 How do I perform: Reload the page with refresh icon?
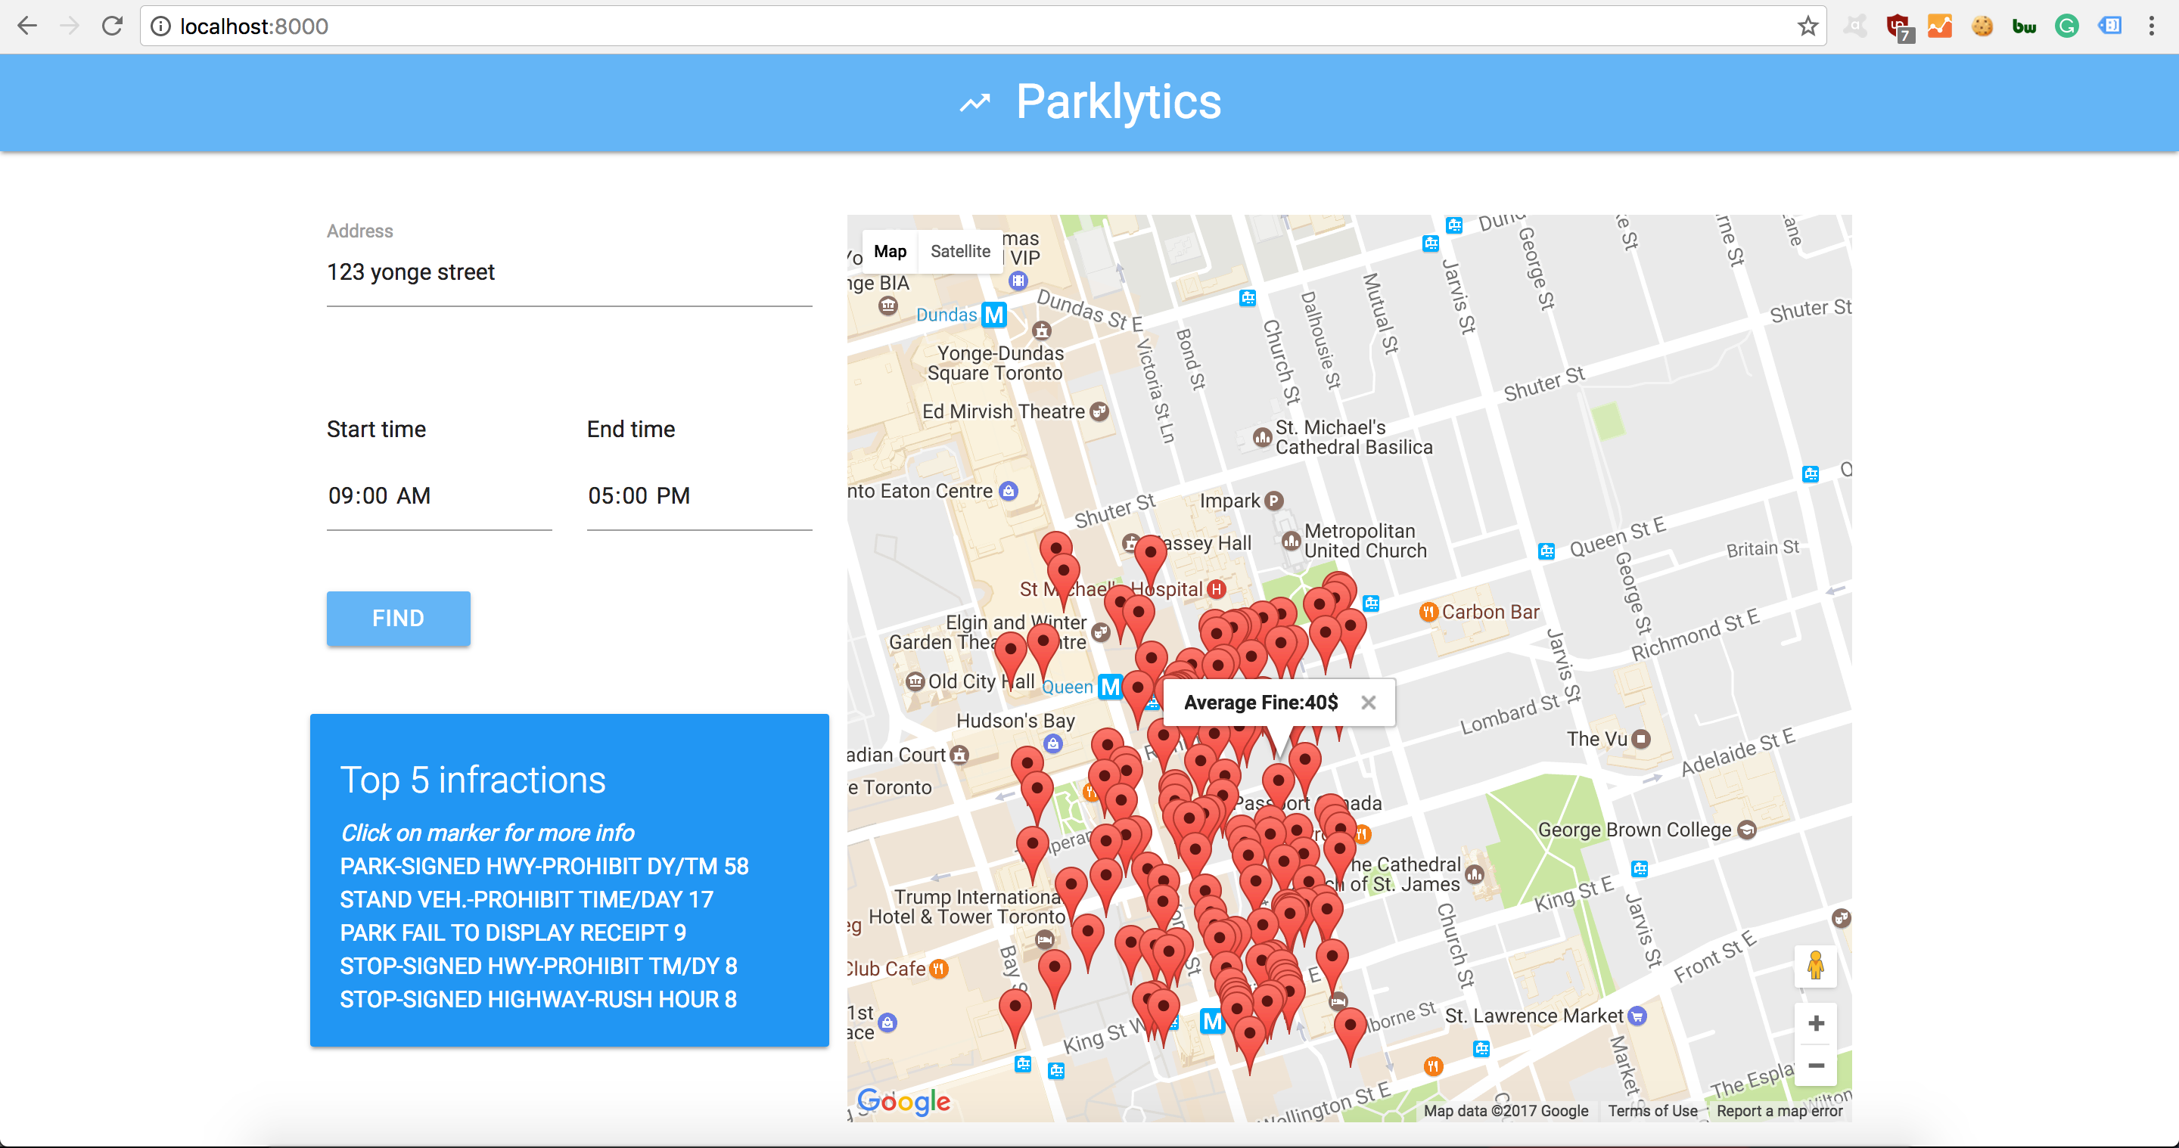pyautogui.click(x=112, y=26)
